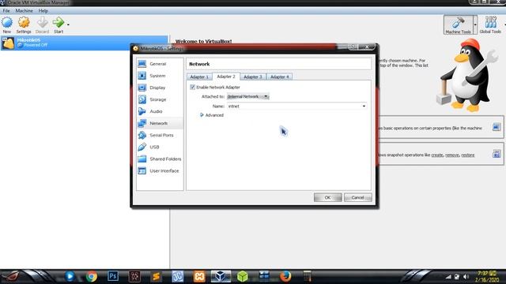This screenshot has width=506, height=284.
Task: Open Audio settings category
Action: (160, 111)
